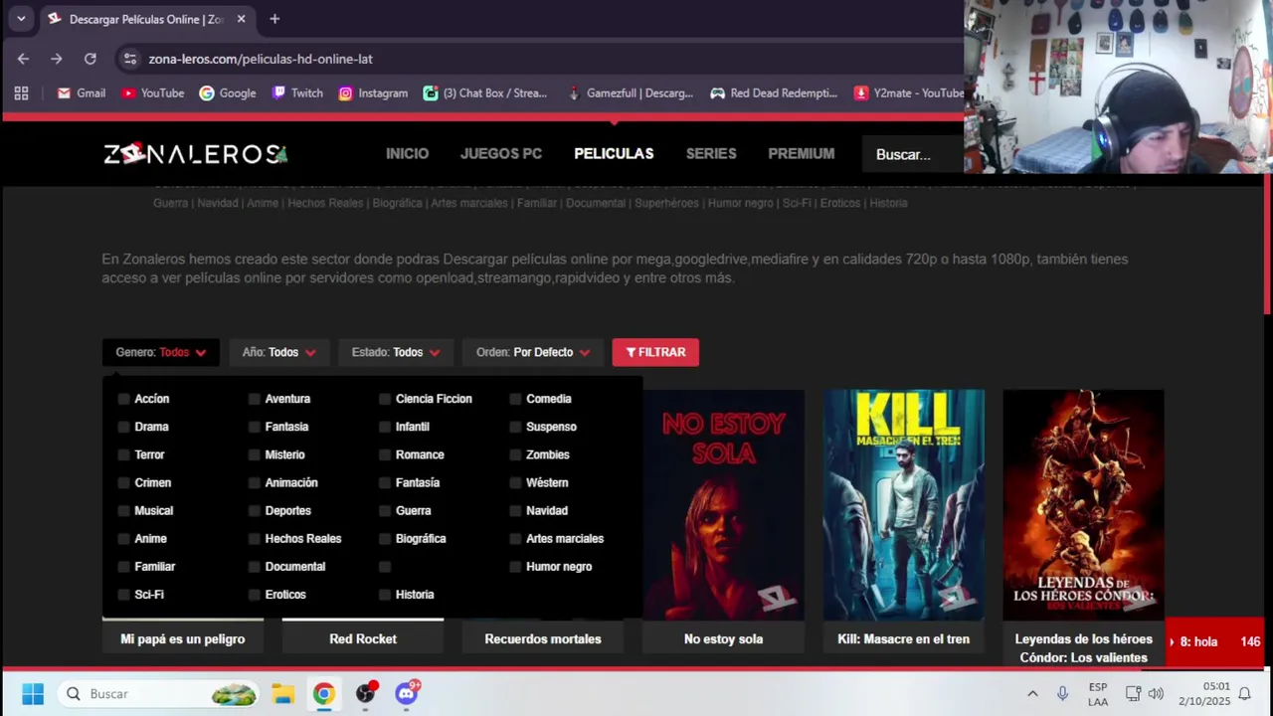Open the Kill: Masacre en el tren title

[903, 639]
